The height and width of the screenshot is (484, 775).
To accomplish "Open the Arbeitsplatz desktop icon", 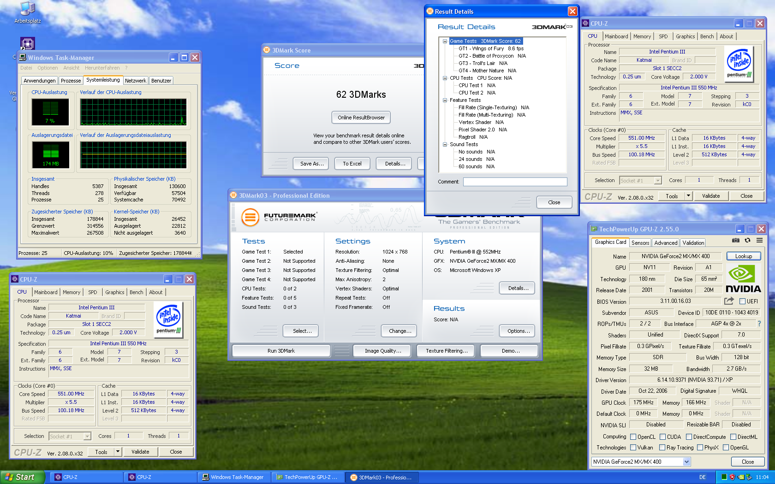I will [27, 12].
